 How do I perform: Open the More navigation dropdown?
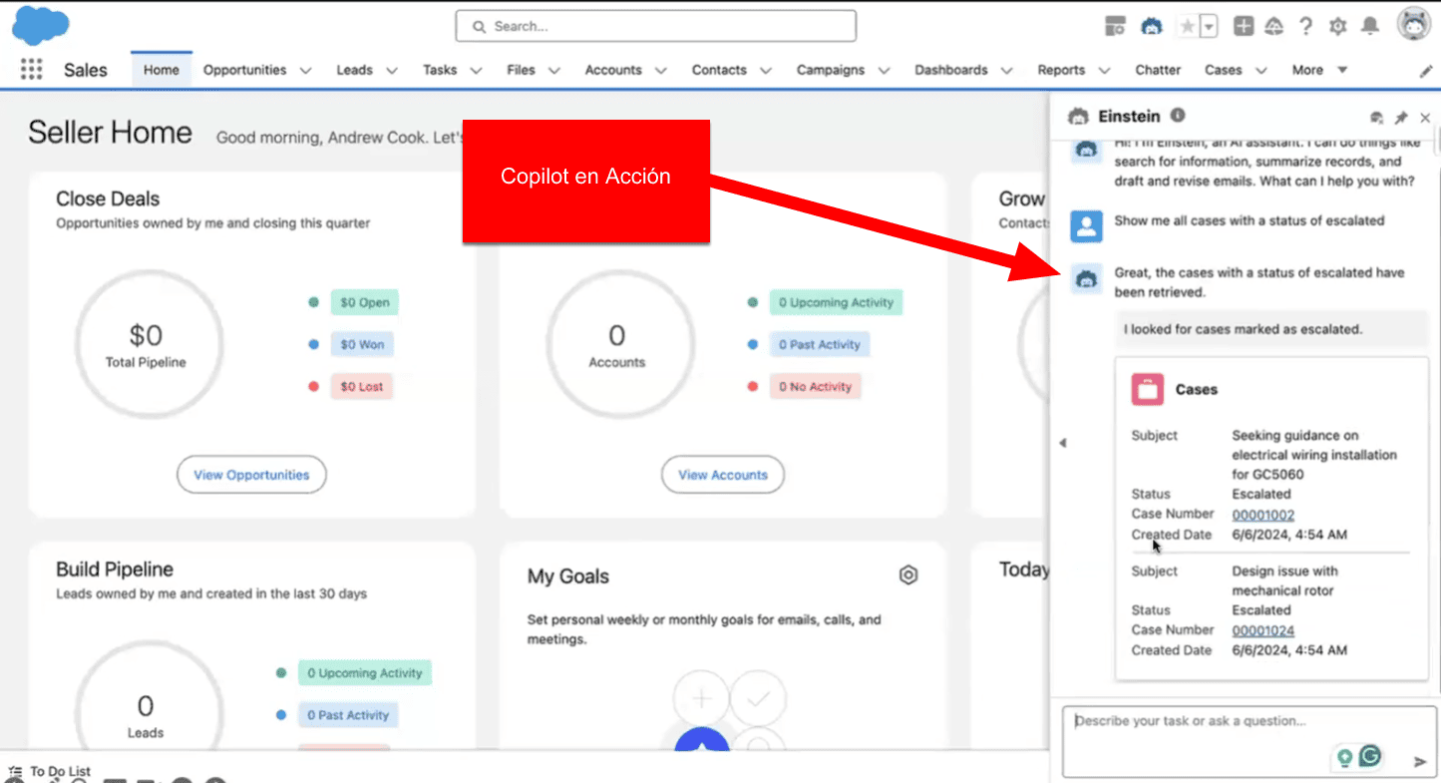(1319, 70)
